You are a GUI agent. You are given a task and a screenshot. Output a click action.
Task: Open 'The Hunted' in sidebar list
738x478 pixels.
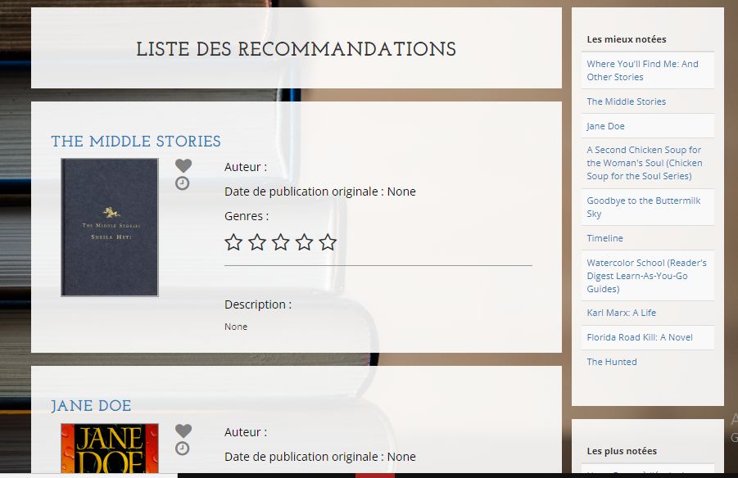point(611,362)
